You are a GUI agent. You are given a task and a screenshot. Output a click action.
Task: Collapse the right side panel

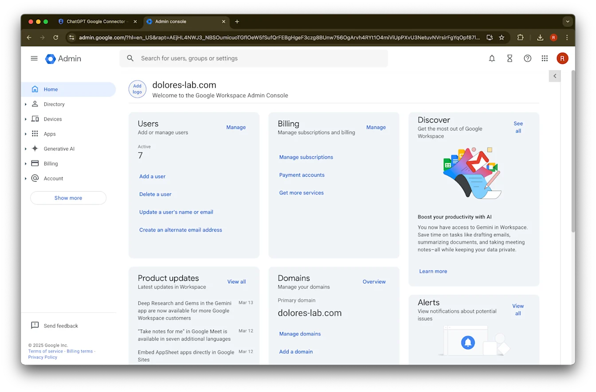pyautogui.click(x=555, y=76)
